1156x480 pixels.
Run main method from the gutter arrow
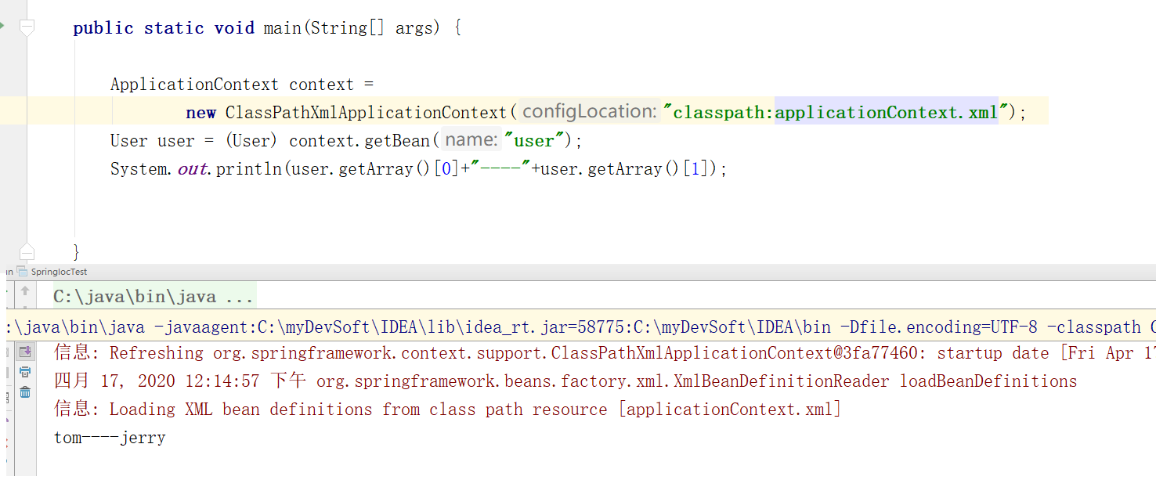pos(2,26)
